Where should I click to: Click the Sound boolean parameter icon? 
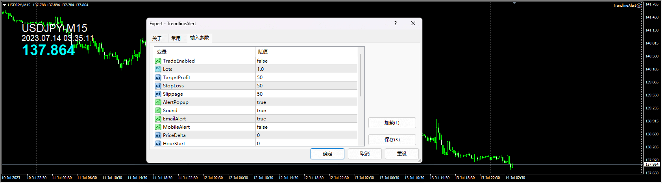pos(158,111)
